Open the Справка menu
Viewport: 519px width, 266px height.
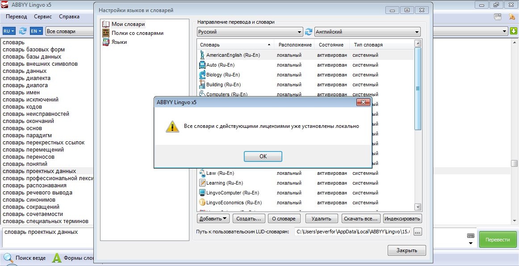coord(69,17)
